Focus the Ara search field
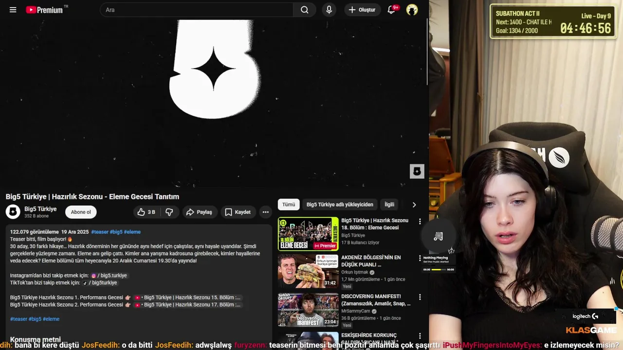The height and width of the screenshot is (350, 623). point(197,10)
